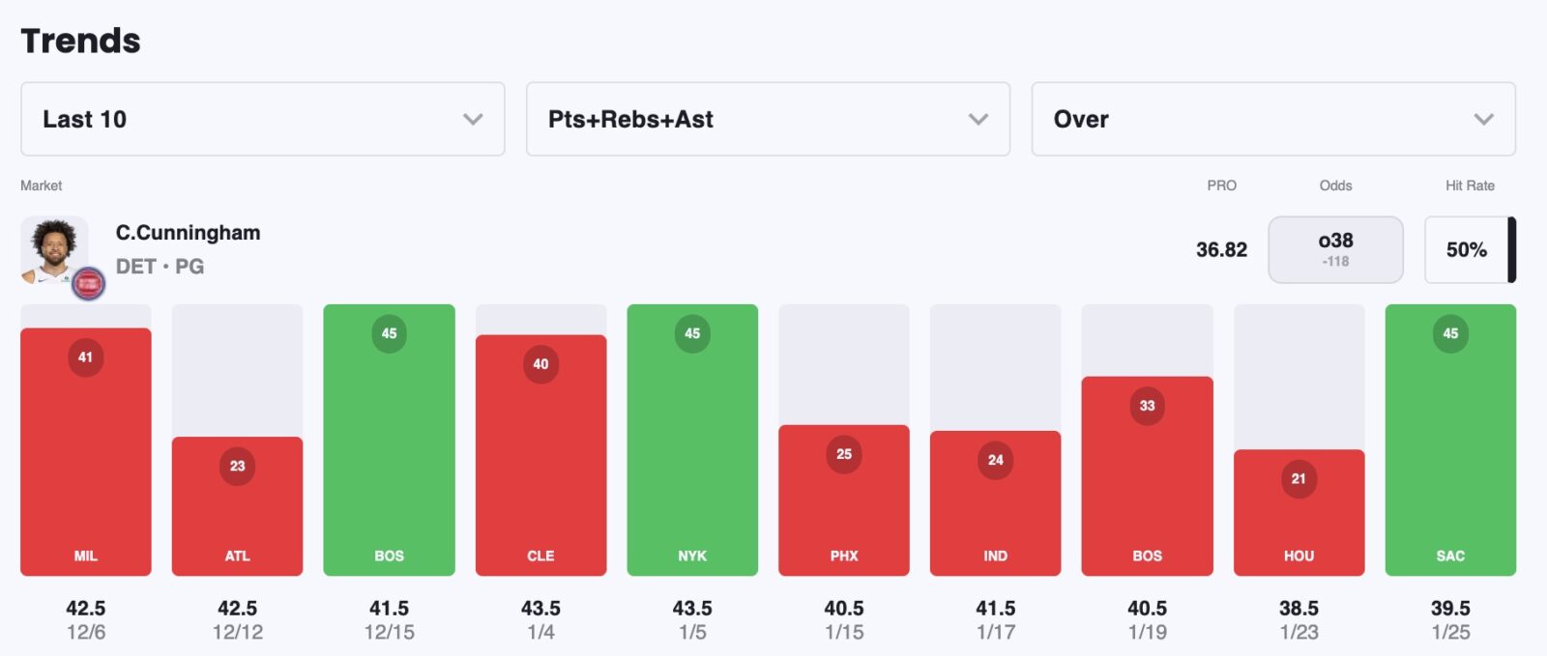
Task: Click the 21 badge on HOU bar
Action: pyautogui.click(x=1299, y=478)
